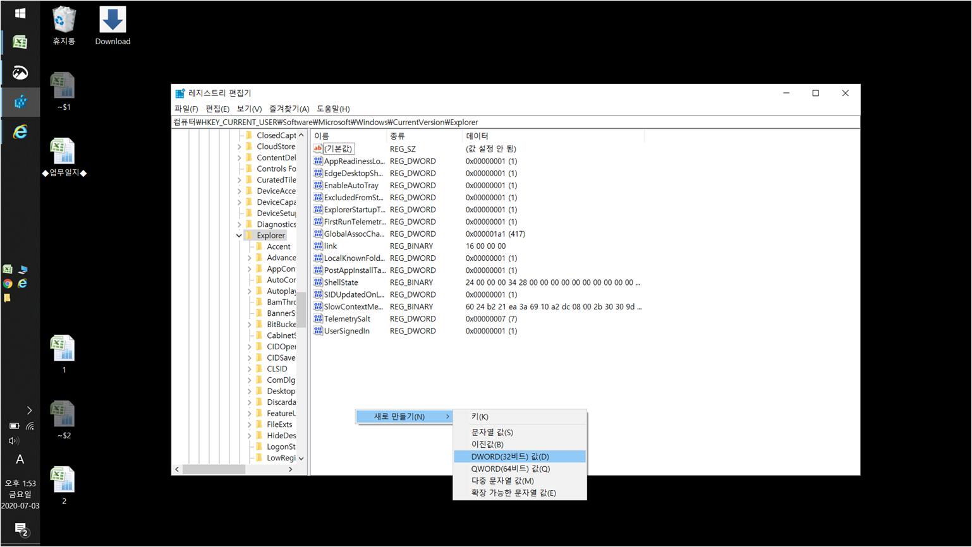Open the notification center icon
Viewport: 972px width, 547px height.
click(x=21, y=529)
